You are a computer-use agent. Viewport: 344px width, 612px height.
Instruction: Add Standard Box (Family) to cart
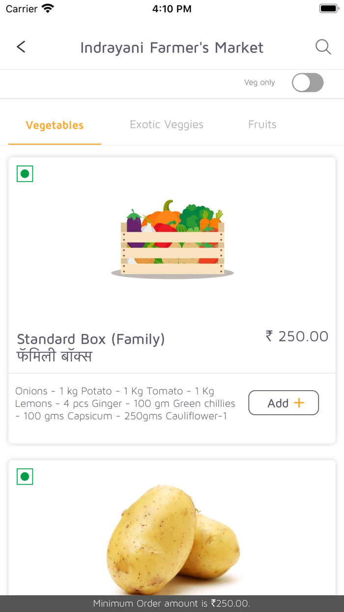point(284,403)
